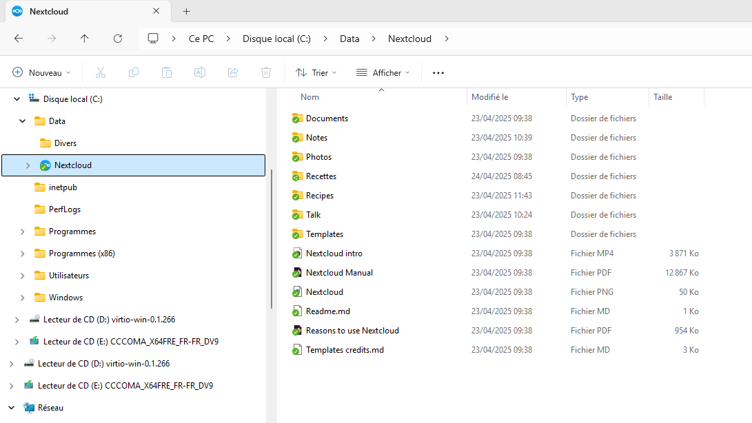Collapse the Data folder in tree
The image size is (752, 423).
[x=22, y=121]
